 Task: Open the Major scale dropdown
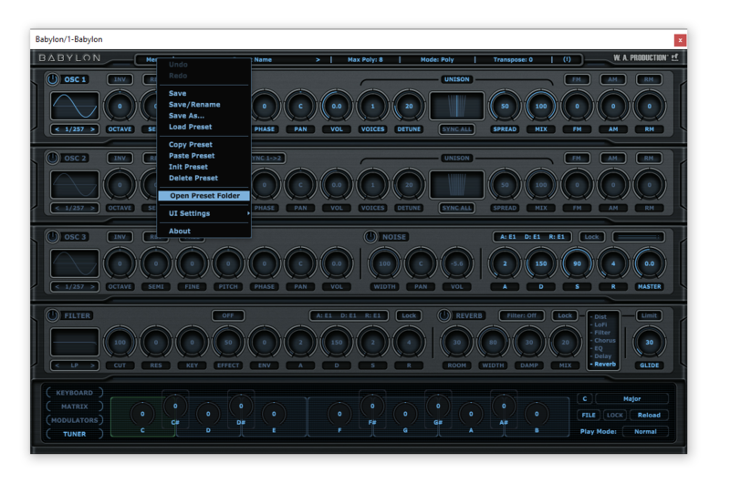[x=631, y=398]
